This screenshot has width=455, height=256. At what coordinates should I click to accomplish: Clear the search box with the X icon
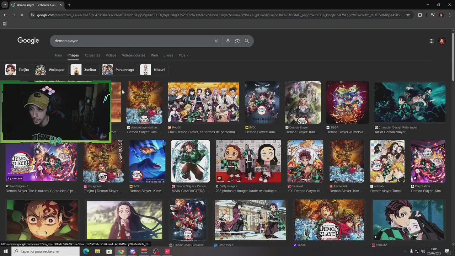[x=216, y=41]
